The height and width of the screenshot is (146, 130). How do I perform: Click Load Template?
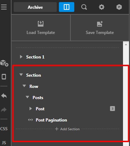41,28
